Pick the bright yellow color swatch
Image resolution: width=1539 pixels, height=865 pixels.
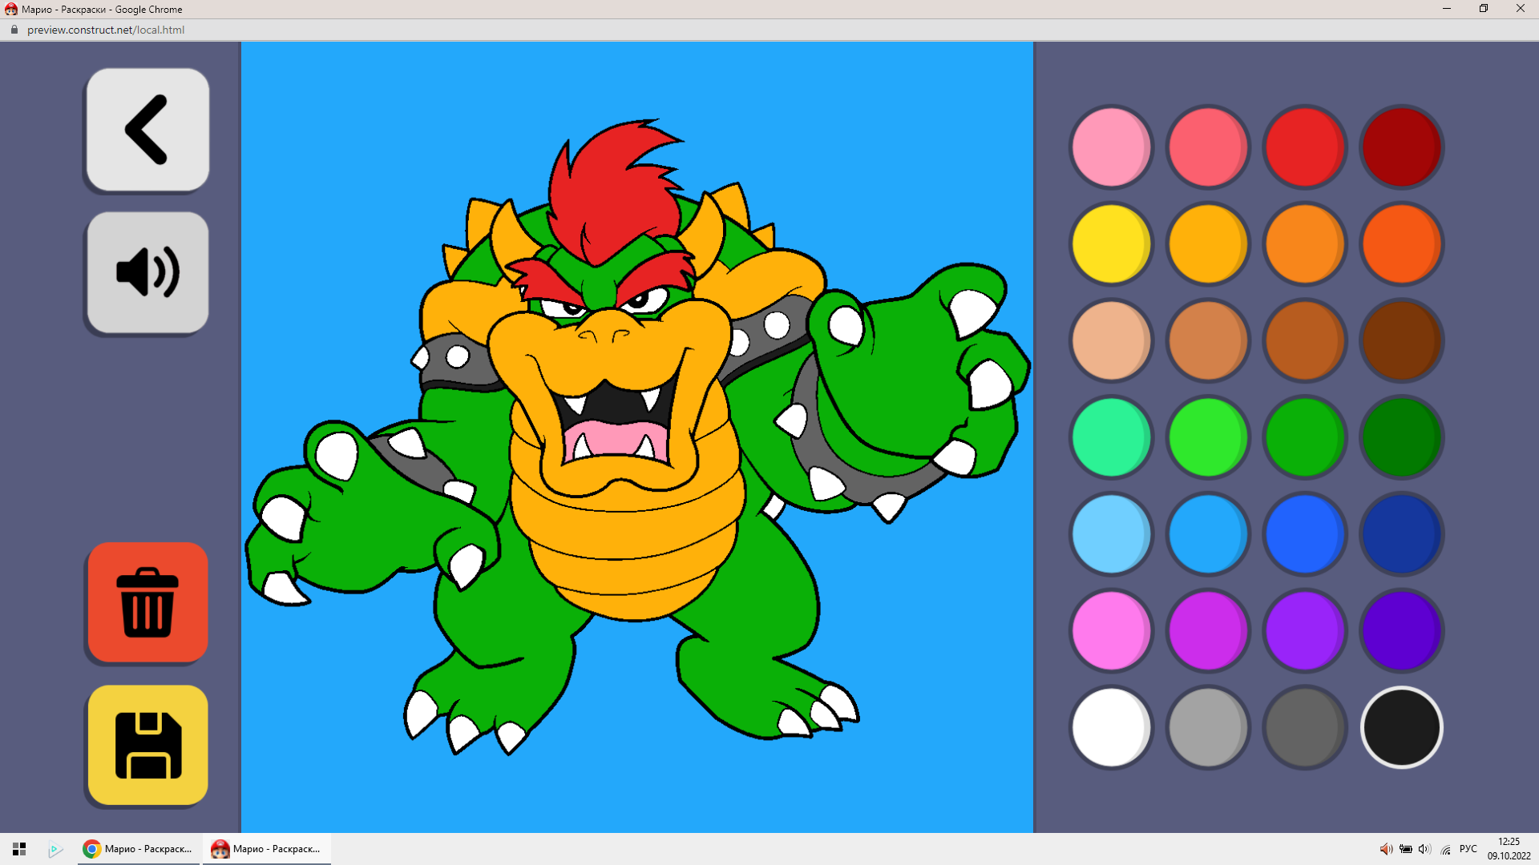click(1111, 243)
